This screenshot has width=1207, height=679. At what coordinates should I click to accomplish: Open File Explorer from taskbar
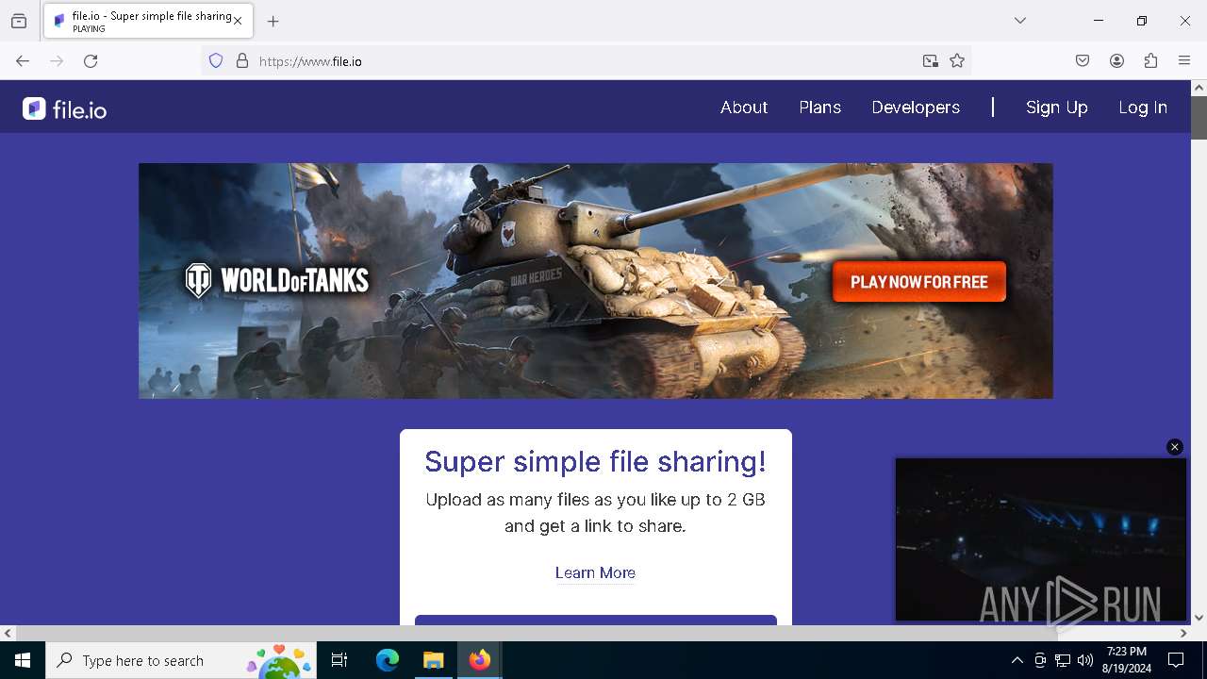tap(434, 661)
